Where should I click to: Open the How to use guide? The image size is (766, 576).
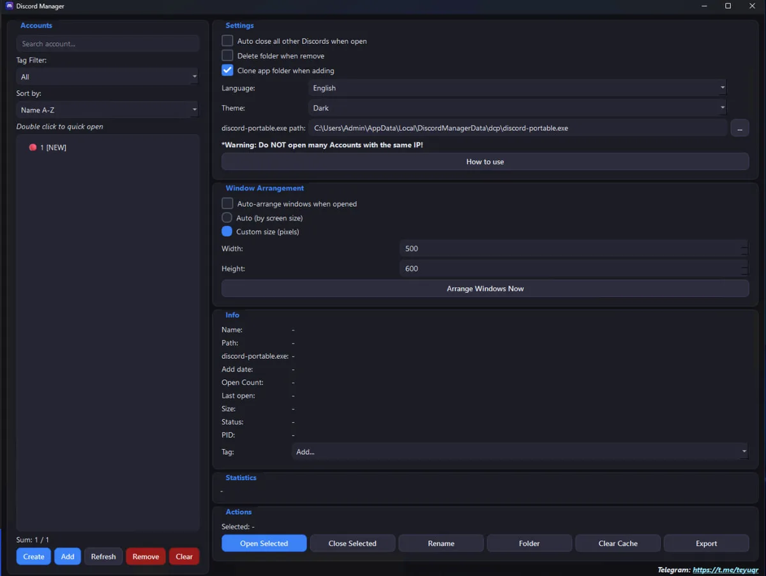(485, 162)
